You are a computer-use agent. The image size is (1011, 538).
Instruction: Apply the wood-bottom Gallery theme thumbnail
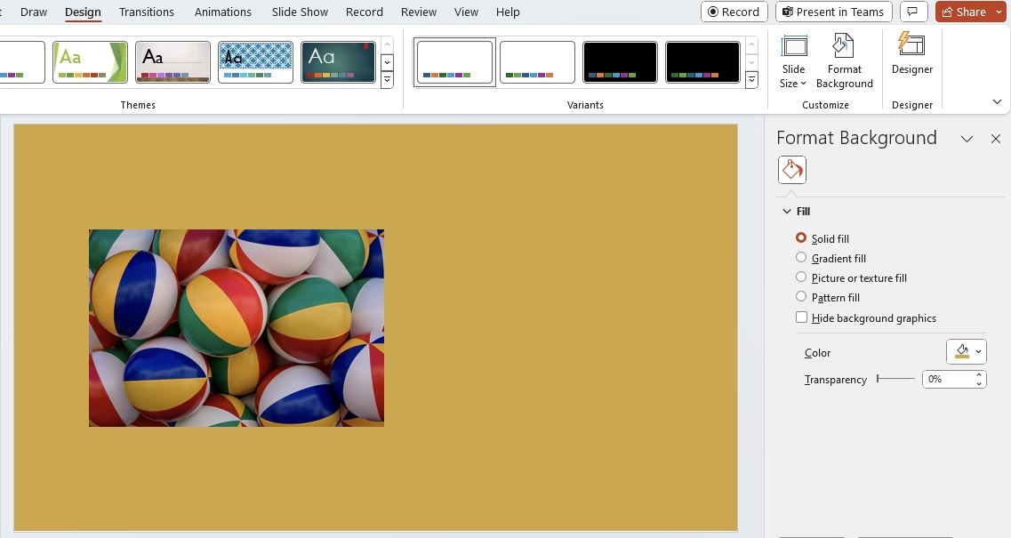pyautogui.click(x=173, y=62)
